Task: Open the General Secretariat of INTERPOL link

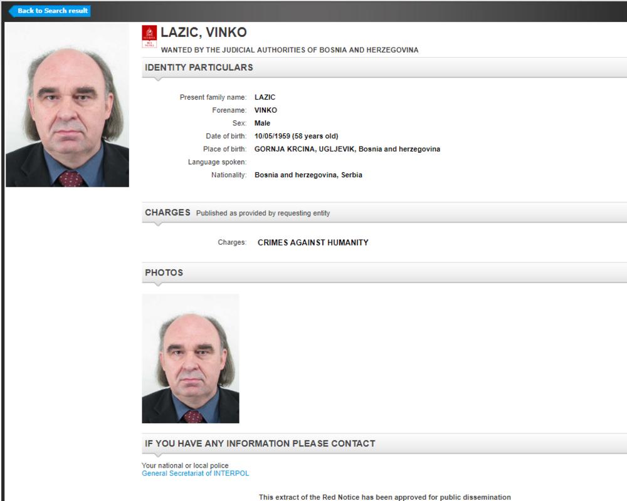Action: [195, 473]
